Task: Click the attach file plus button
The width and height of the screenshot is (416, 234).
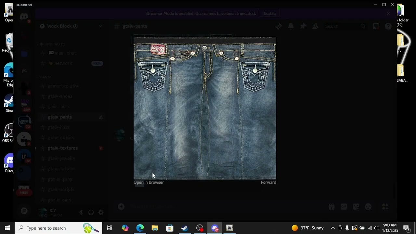Action: tap(121, 206)
